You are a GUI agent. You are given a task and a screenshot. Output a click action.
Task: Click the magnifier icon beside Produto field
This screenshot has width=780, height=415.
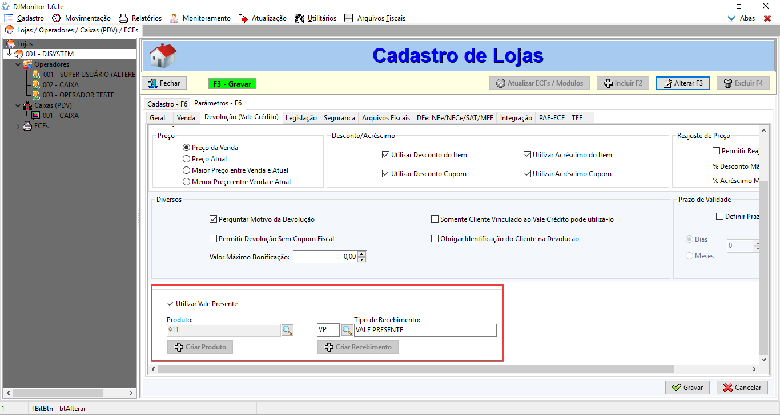click(x=287, y=330)
